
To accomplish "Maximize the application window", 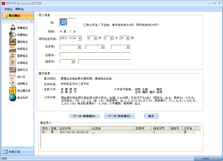I will click(215, 3).
